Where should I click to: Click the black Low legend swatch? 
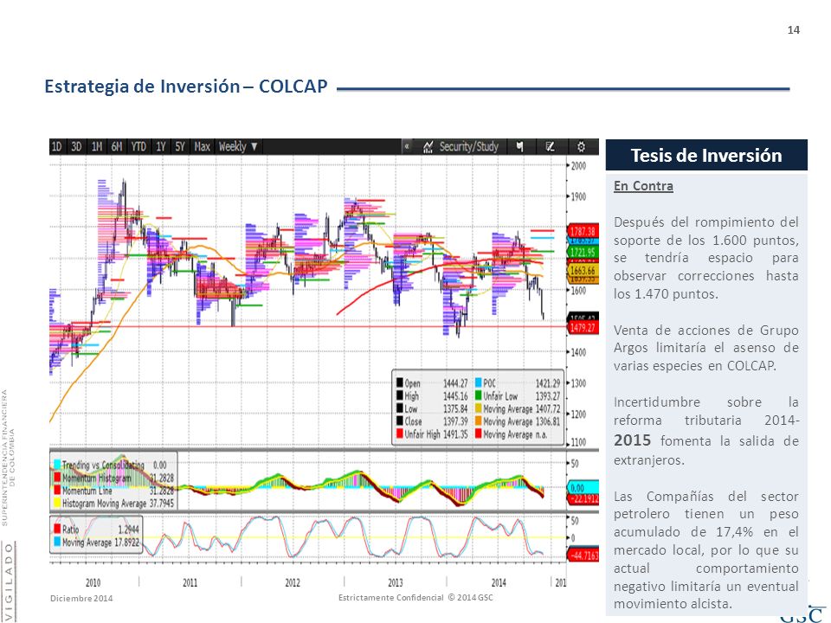coord(400,408)
